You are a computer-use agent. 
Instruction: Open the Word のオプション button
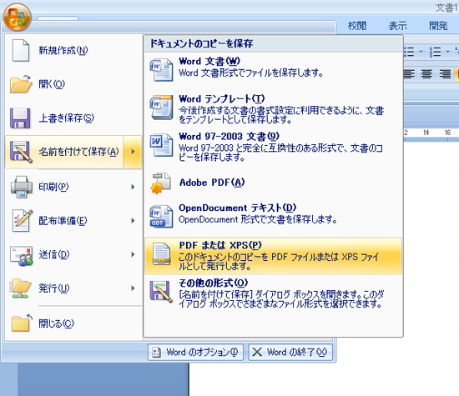pos(195,352)
